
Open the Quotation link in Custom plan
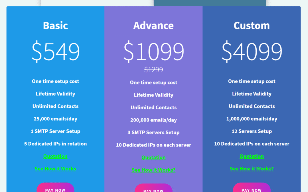pos(252,156)
